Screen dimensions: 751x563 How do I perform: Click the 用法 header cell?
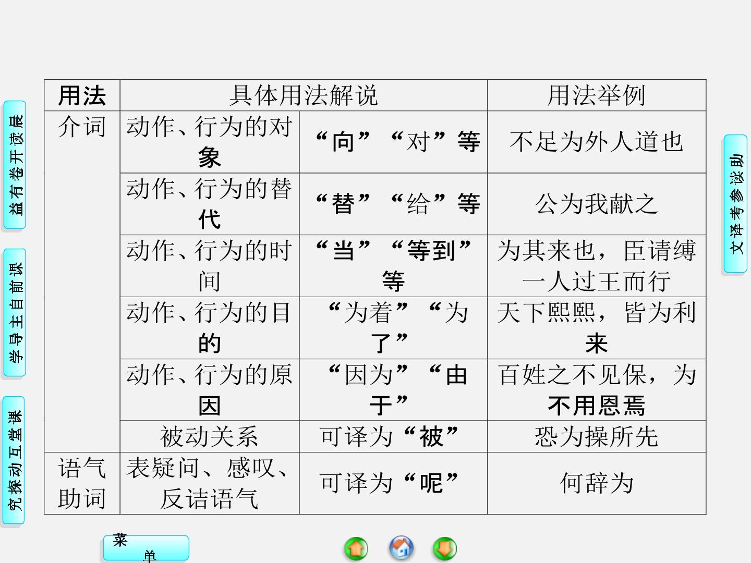click(82, 95)
